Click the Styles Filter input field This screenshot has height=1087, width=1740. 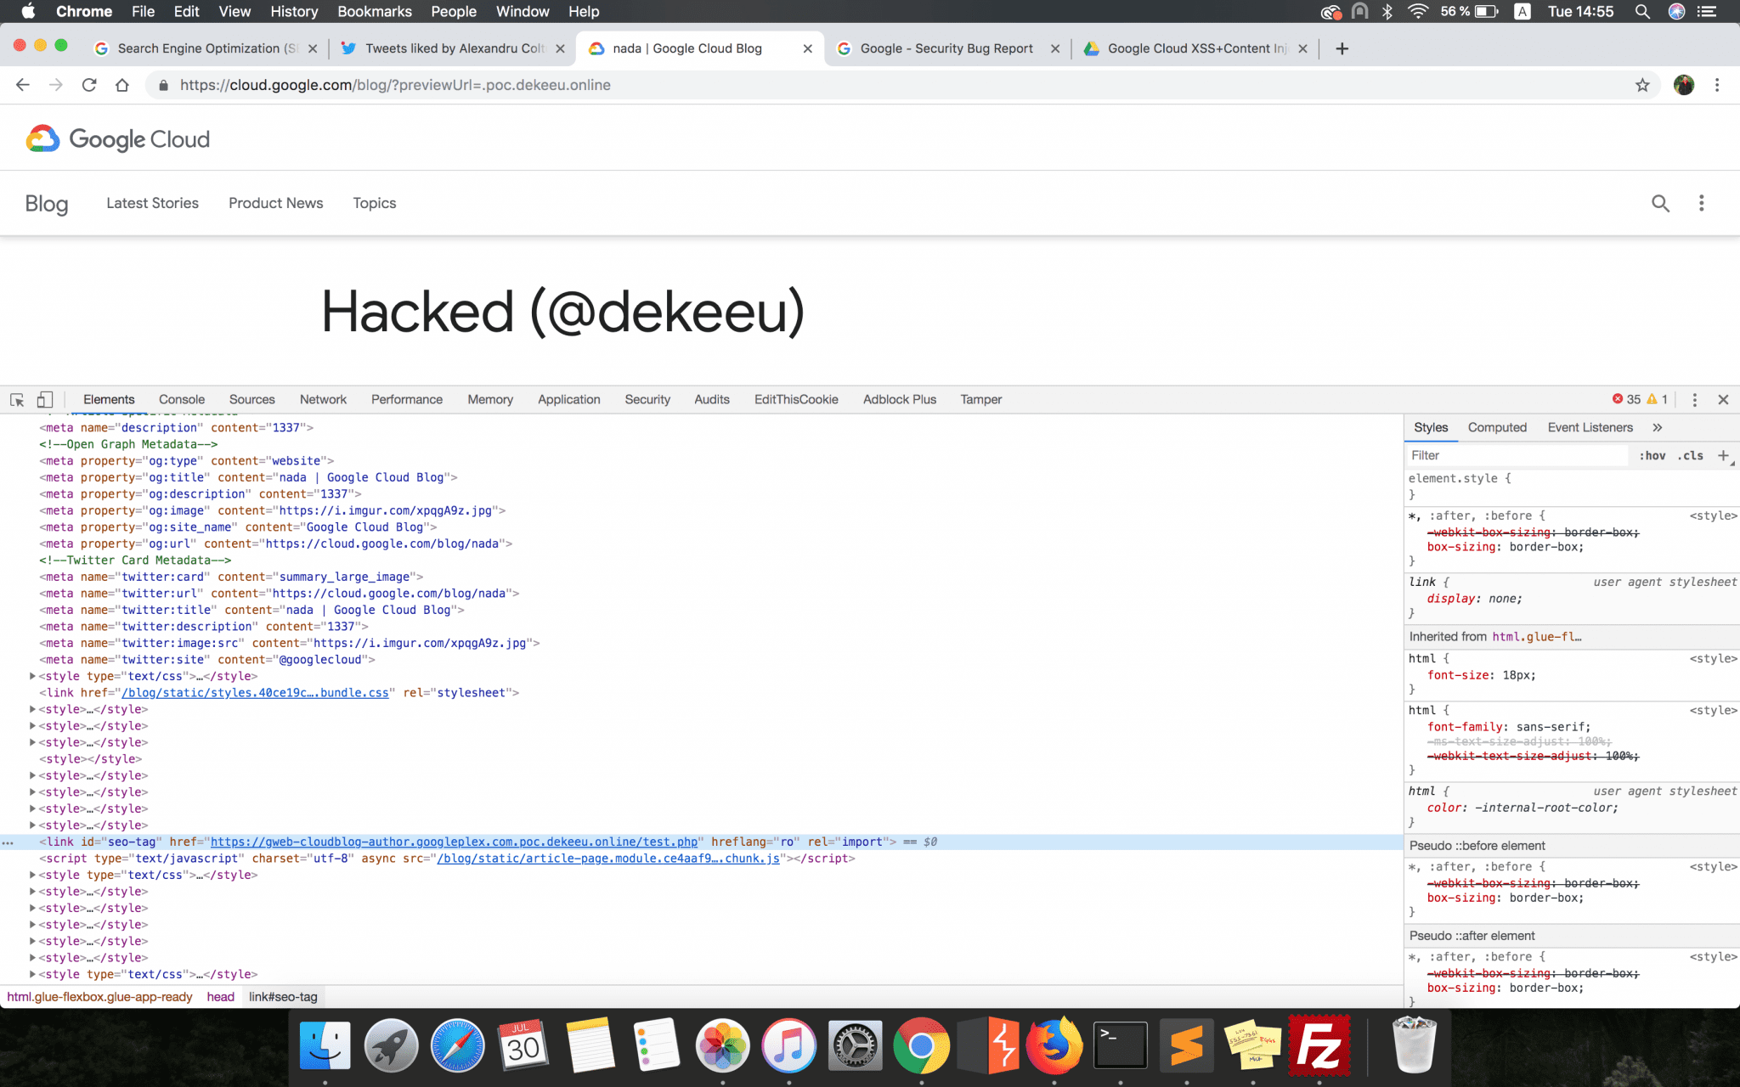click(1517, 455)
